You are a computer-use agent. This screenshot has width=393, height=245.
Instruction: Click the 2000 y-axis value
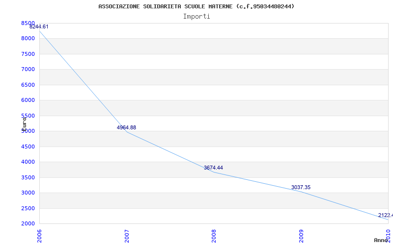point(28,224)
